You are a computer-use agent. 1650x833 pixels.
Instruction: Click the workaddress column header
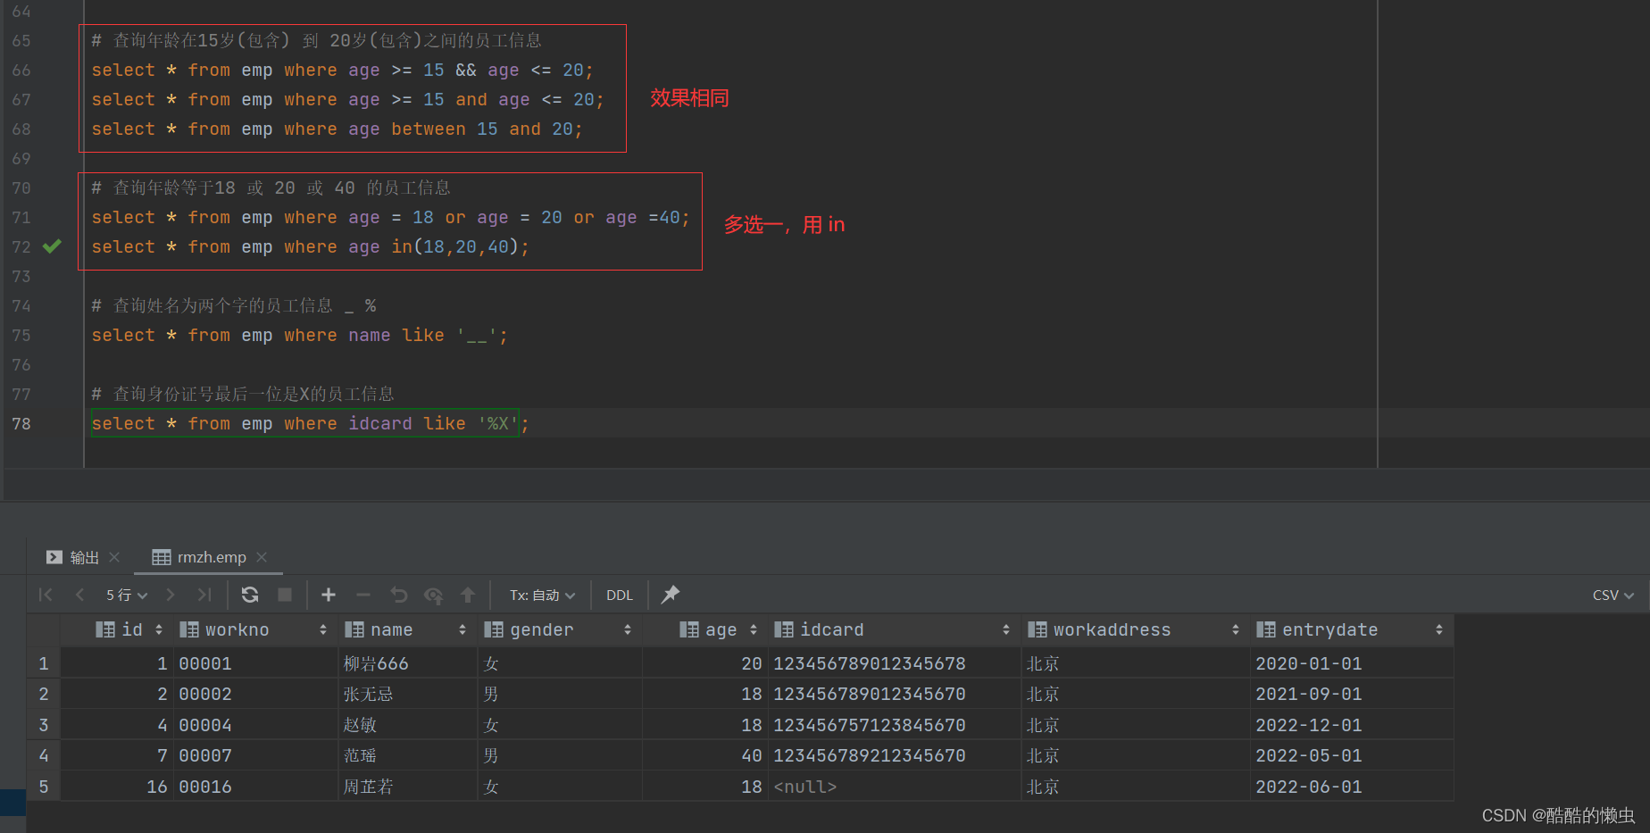coord(1136,630)
